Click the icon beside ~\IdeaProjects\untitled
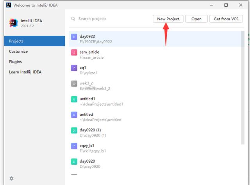This screenshot has height=185, width=250. (74, 115)
